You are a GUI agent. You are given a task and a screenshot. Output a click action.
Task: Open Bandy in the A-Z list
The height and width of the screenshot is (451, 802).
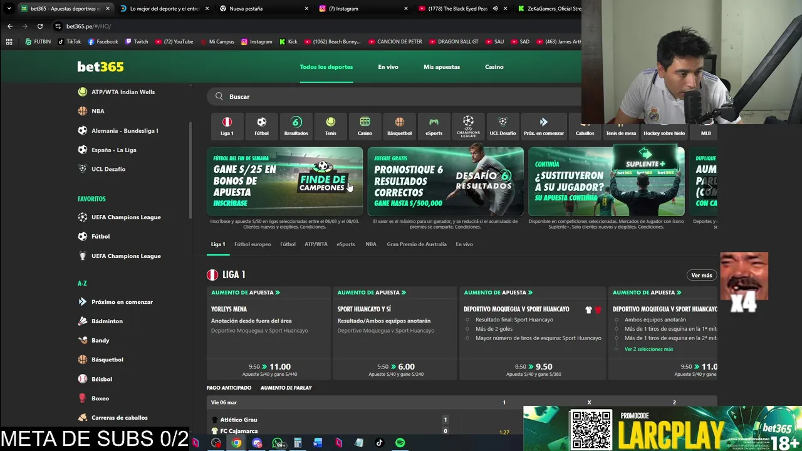coord(93,341)
